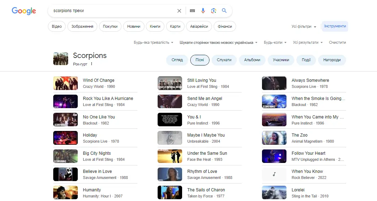
Task: Go to Google homepage via logo
Action: [x=24, y=11]
